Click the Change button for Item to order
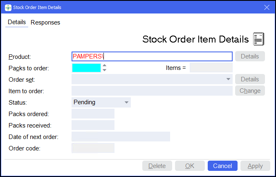This screenshot has height=177, width=276. [x=249, y=91]
